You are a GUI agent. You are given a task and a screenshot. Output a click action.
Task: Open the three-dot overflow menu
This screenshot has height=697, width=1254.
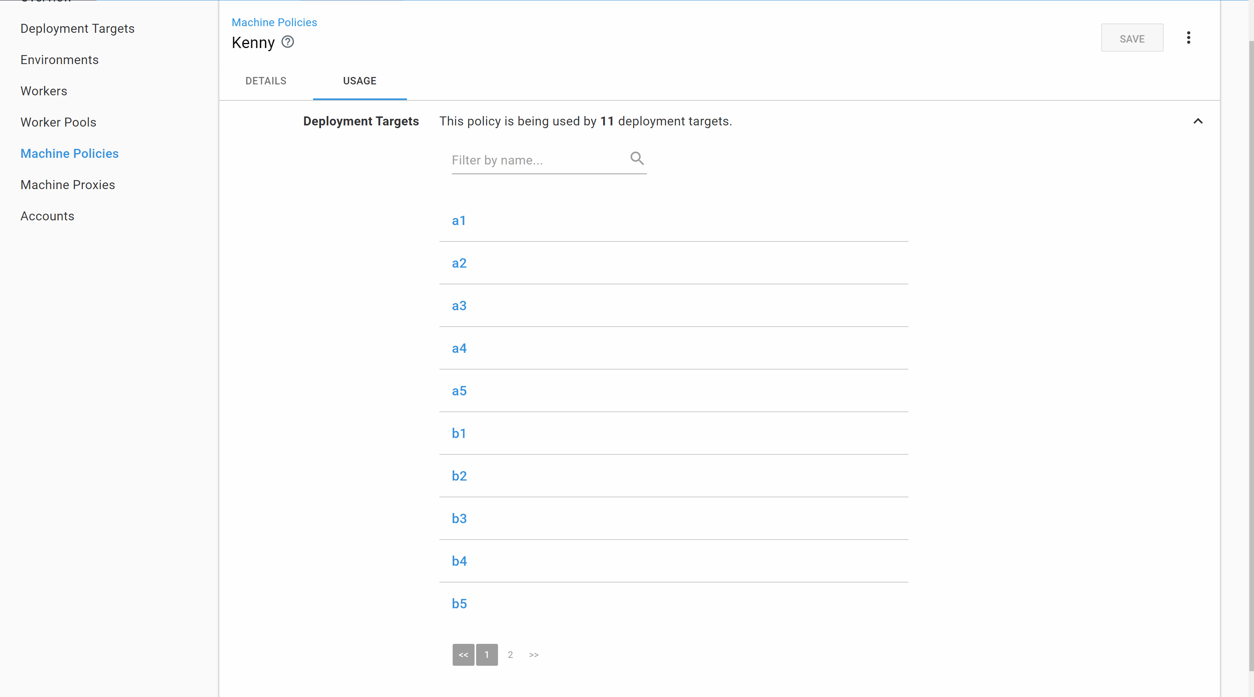click(1188, 38)
